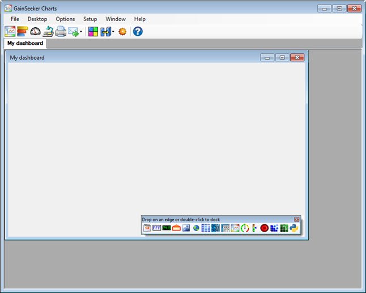Switch to the My dashboard tab
The width and height of the screenshot is (366, 293).
point(25,43)
